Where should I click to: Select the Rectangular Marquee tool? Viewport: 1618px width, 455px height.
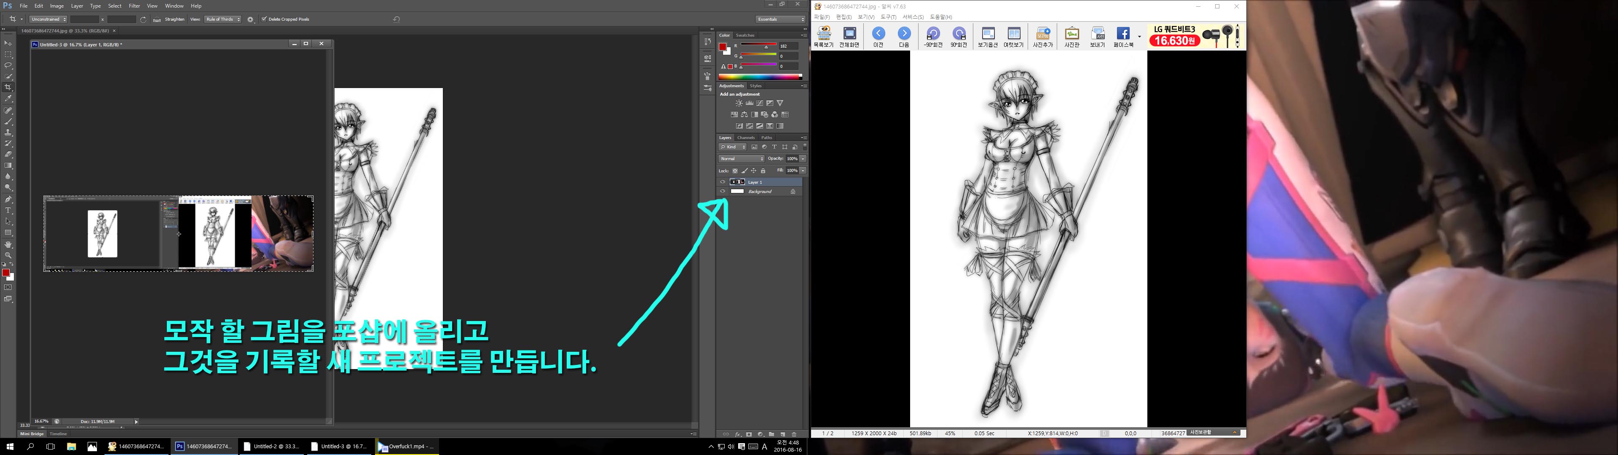click(x=8, y=54)
